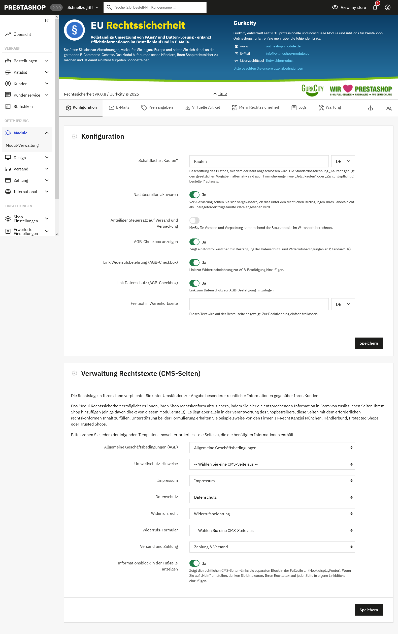Click the search magnifier icon
The image size is (398, 634).
click(x=109, y=7)
